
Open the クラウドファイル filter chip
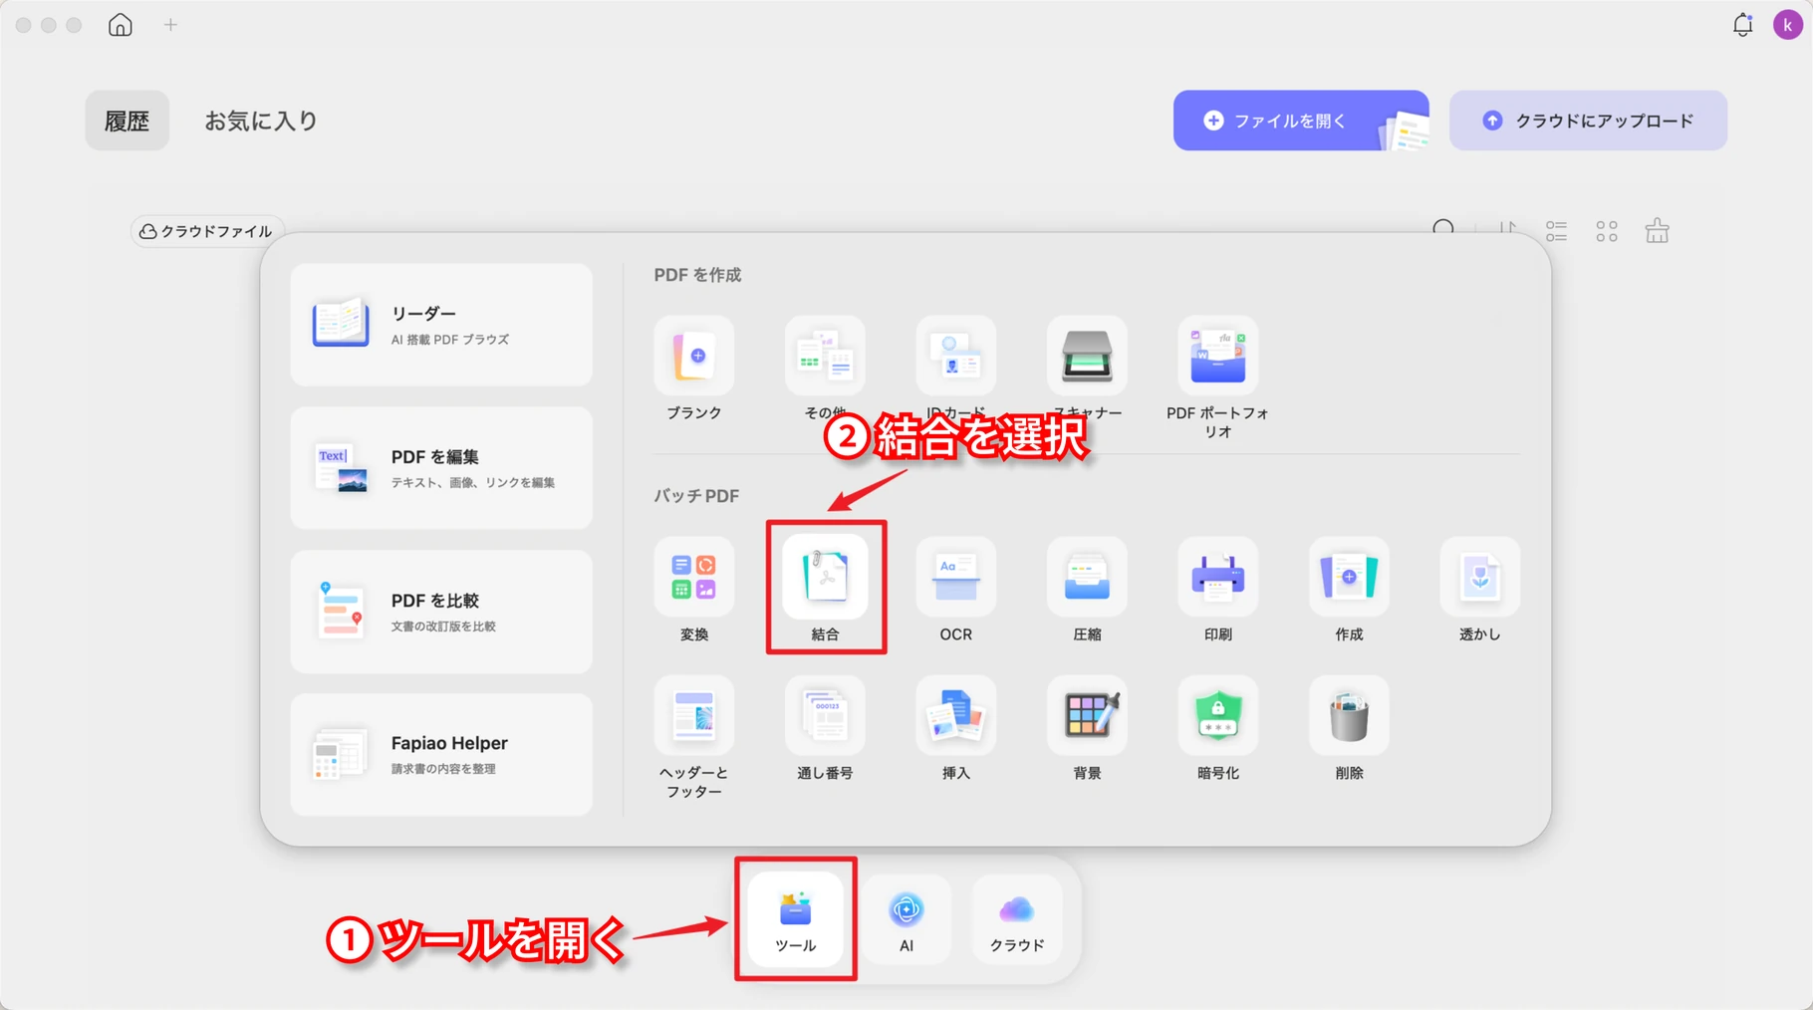[207, 231]
